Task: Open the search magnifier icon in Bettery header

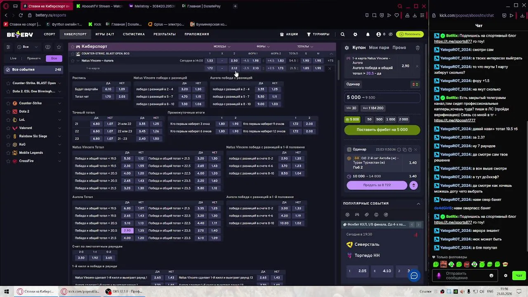Action: pyautogui.click(x=342, y=34)
